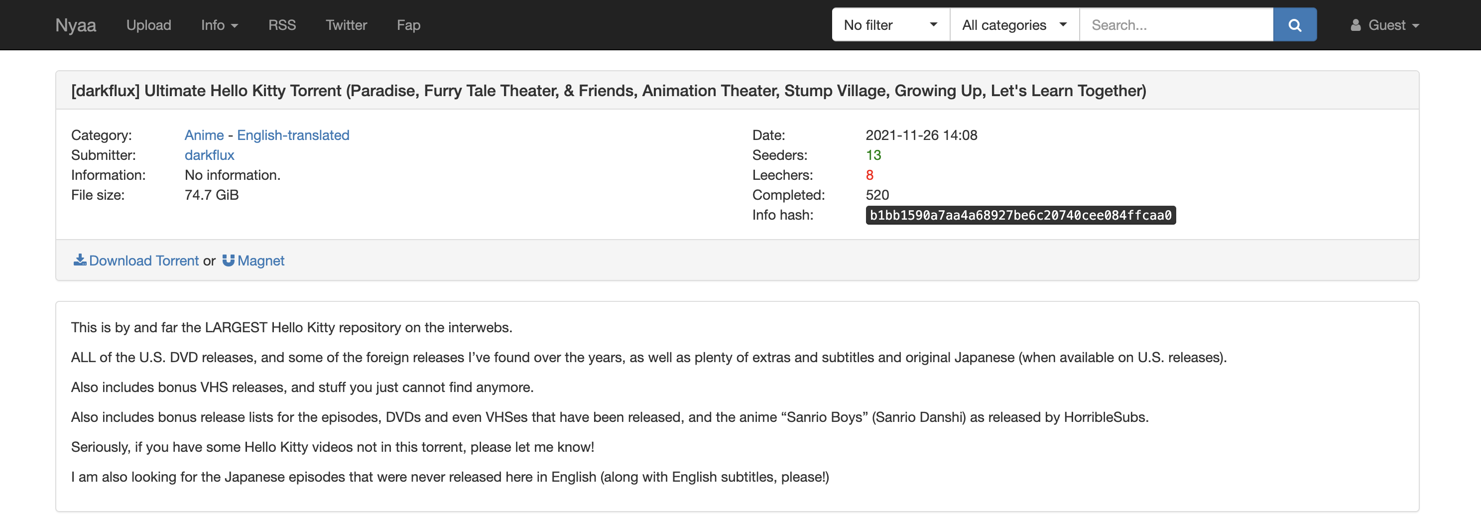Click the torrent title heading
1481x529 pixels.
(x=608, y=90)
